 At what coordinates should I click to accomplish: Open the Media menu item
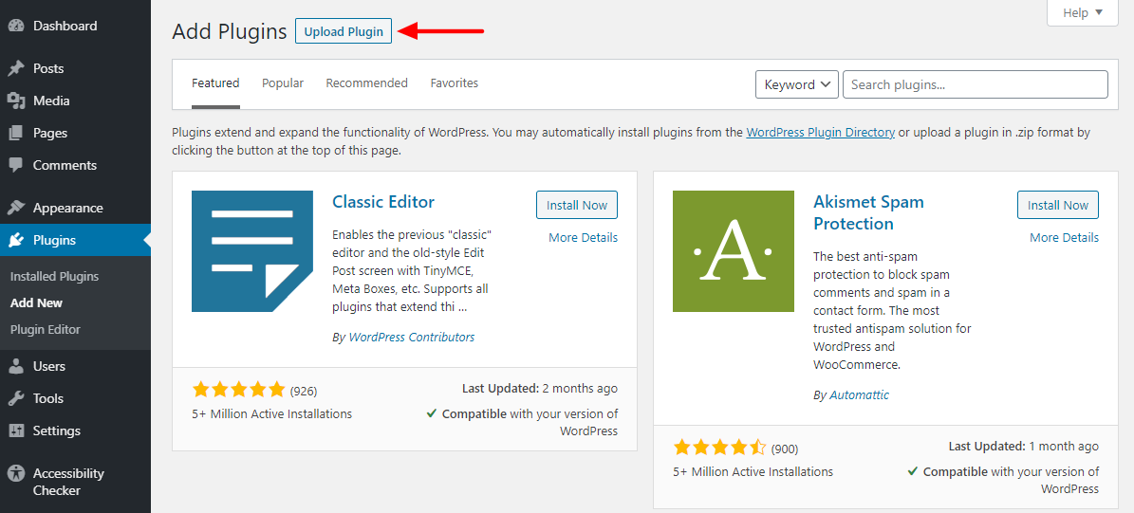pos(51,101)
